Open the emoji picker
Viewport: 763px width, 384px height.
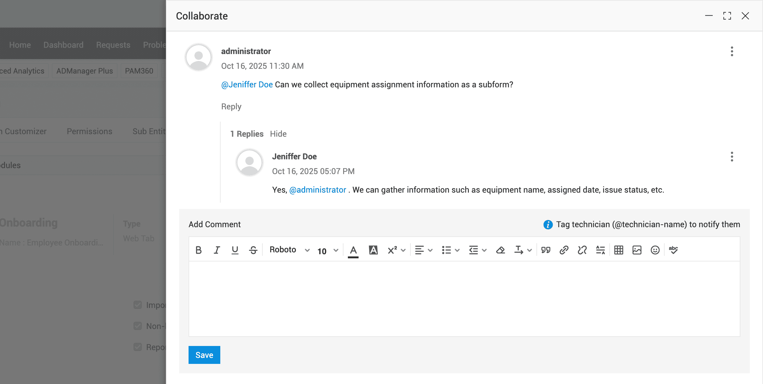(x=655, y=250)
